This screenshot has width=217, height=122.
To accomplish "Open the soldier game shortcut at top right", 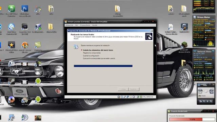I will coord(184,27).
